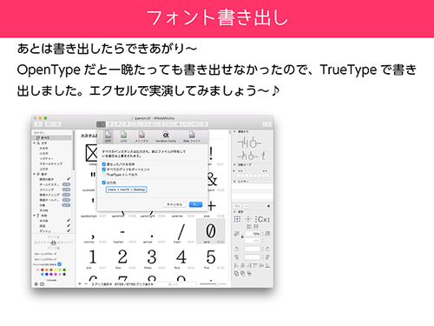The image size is (434, 326).
Task: Select the hyphen glyph cell
Action: point(122,231)
